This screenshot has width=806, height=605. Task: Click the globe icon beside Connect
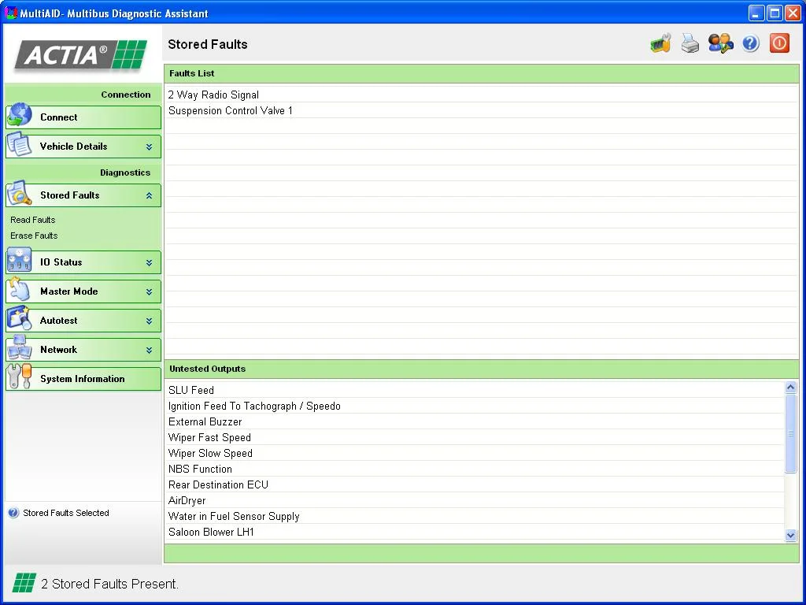coord(20,115)
